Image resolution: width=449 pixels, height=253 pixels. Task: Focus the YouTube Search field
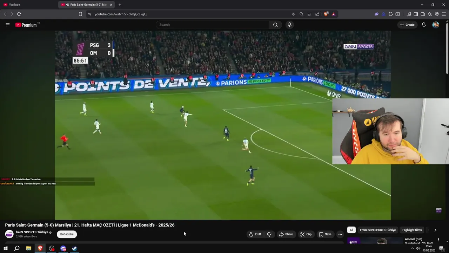click(x=212, y=25)
